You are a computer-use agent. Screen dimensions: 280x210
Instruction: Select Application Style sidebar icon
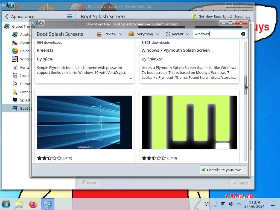pos(15,34)
